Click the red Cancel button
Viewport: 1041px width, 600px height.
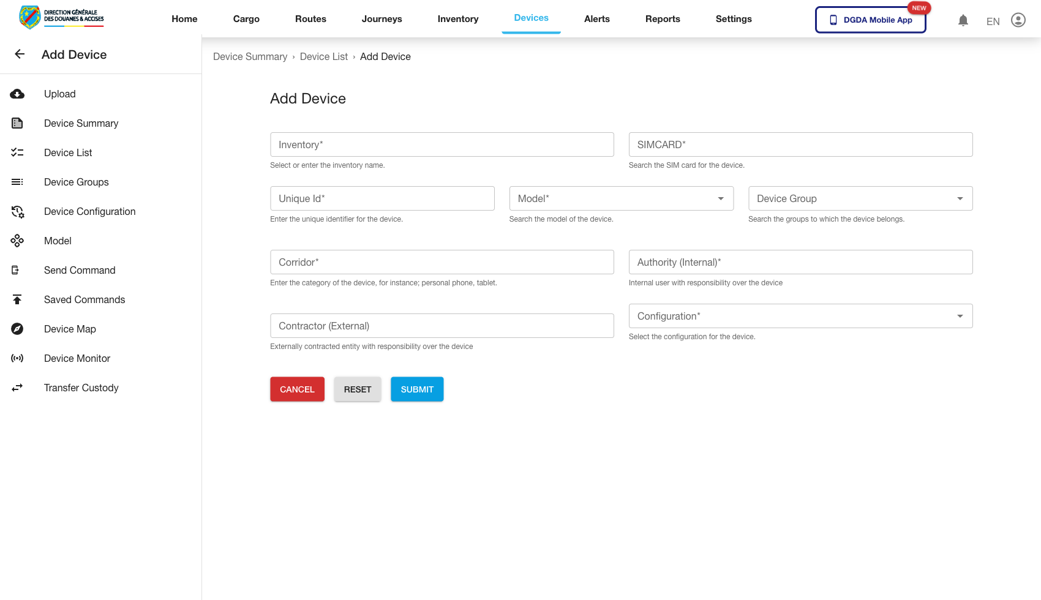[x=297, y=389]
